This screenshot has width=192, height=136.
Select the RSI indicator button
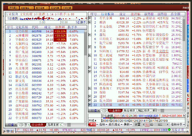[x=160, y=124]
